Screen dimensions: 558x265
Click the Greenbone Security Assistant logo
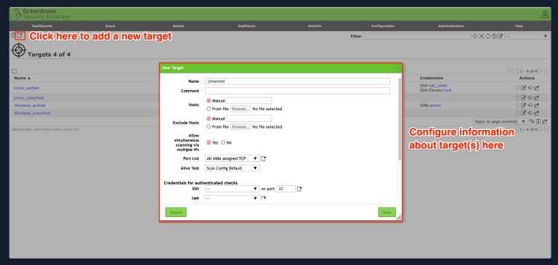point(41,14)
